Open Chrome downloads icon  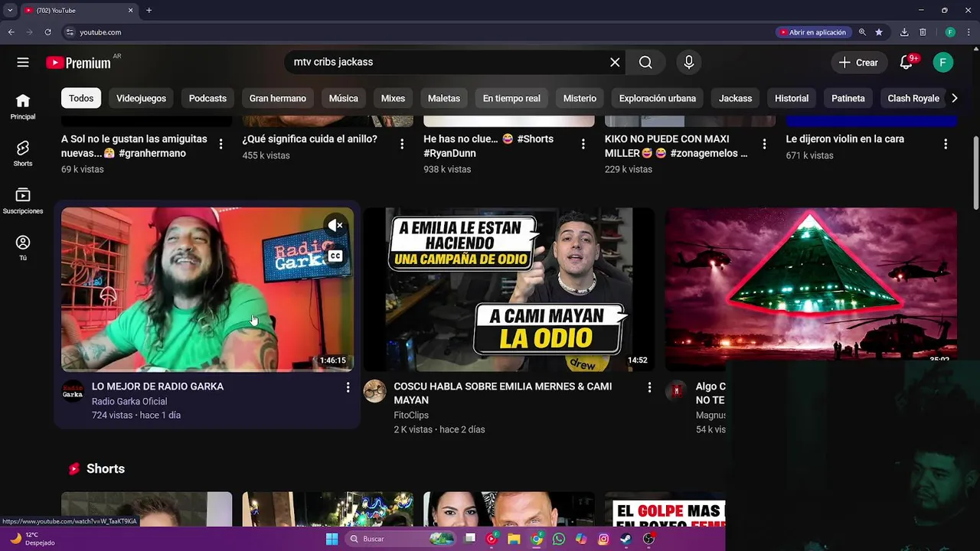tap(904, 32)
